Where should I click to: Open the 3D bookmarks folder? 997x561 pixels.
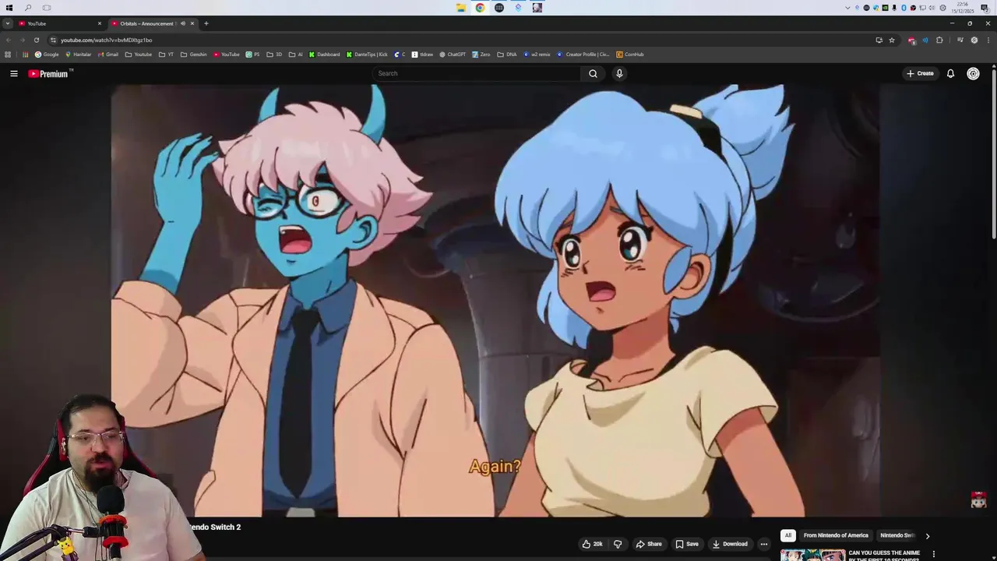pos(274,55)
